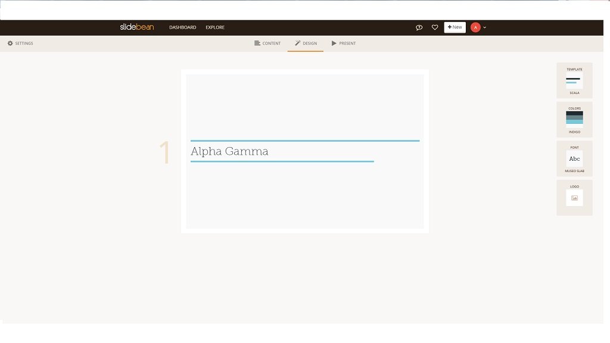Image resolution: width=610 pixels, height=343 pixels.
Task: Switch to the Content tab
Action: 267,43
